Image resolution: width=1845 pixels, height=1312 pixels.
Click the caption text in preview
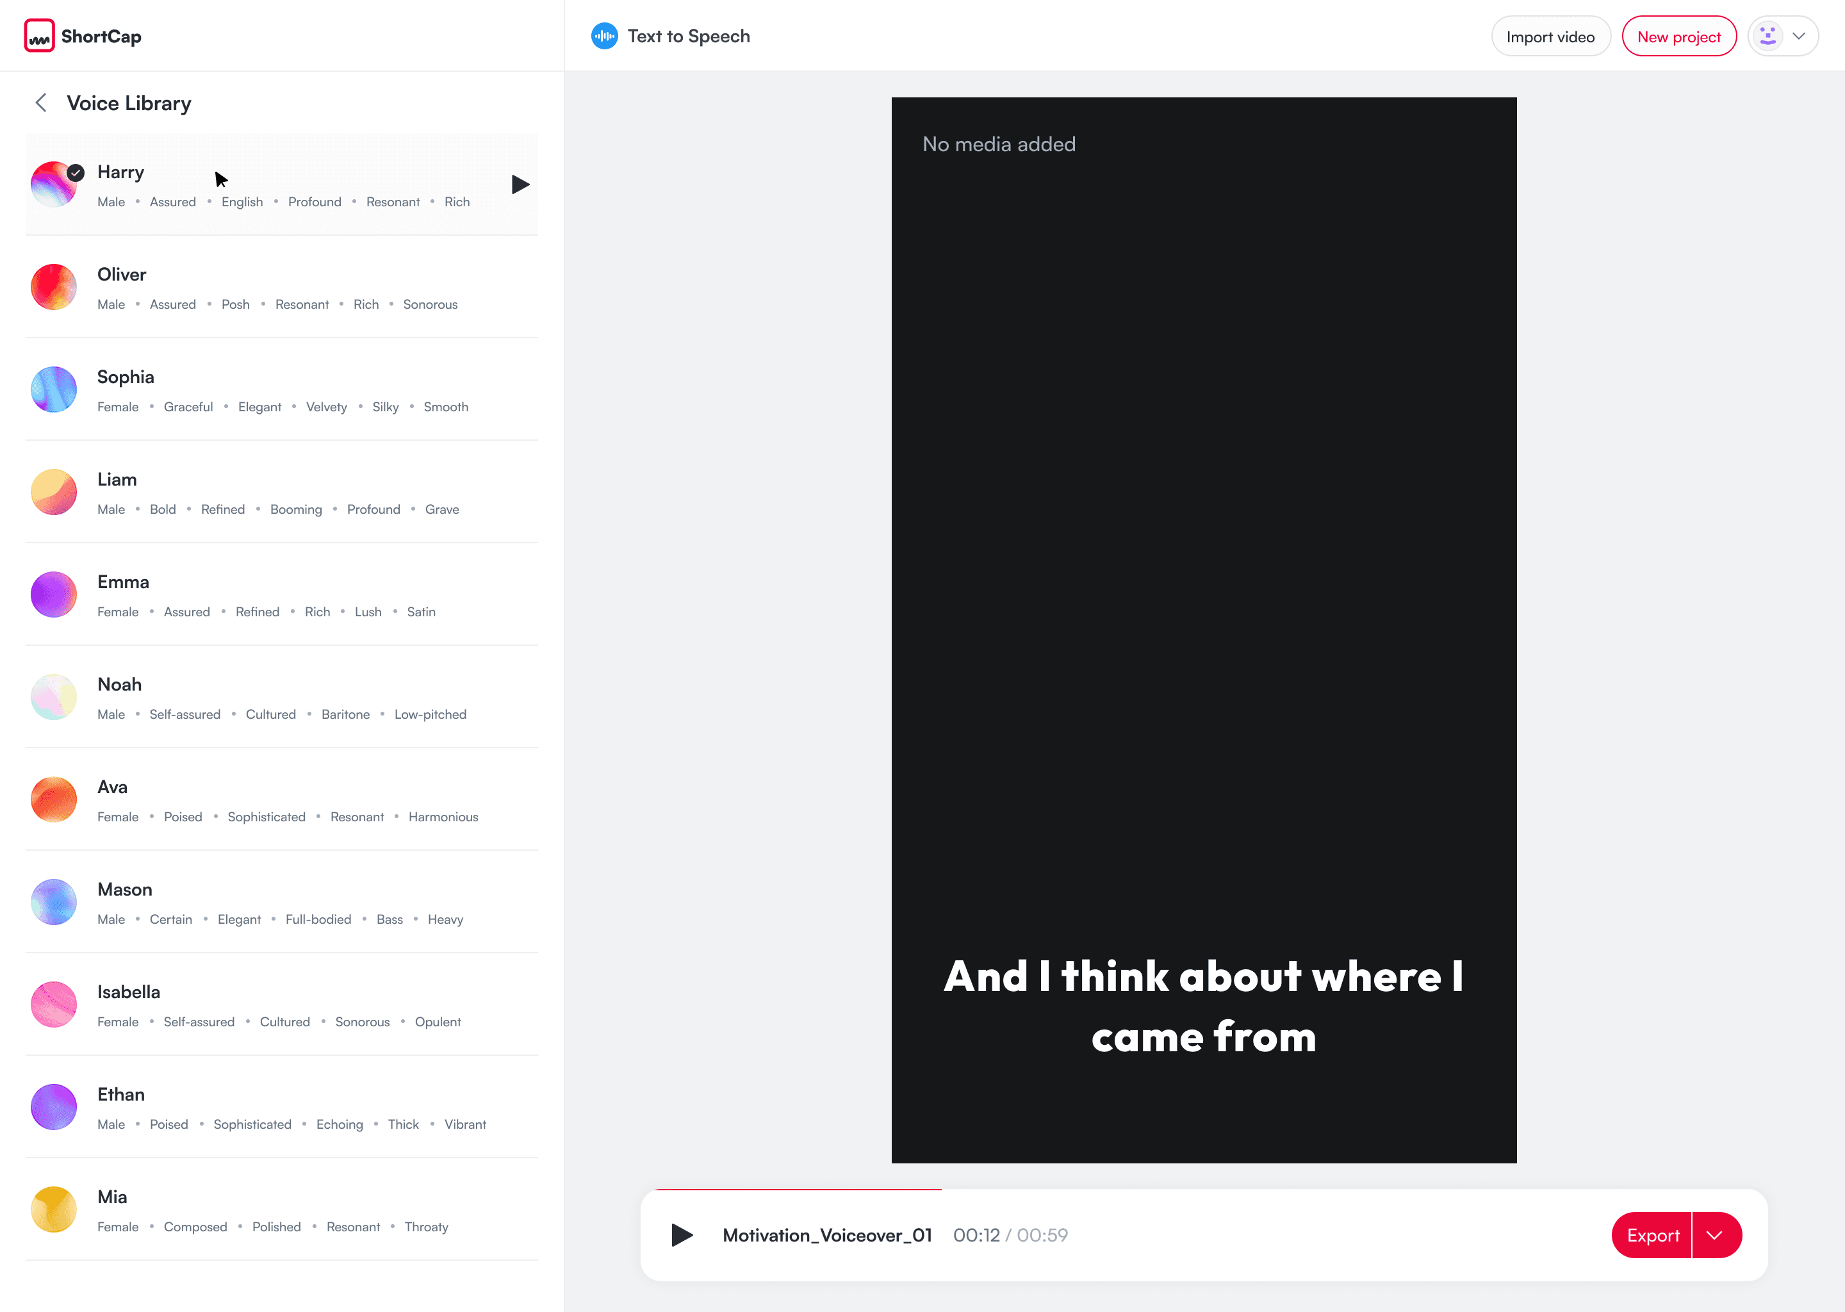tap(1204, 1006)
